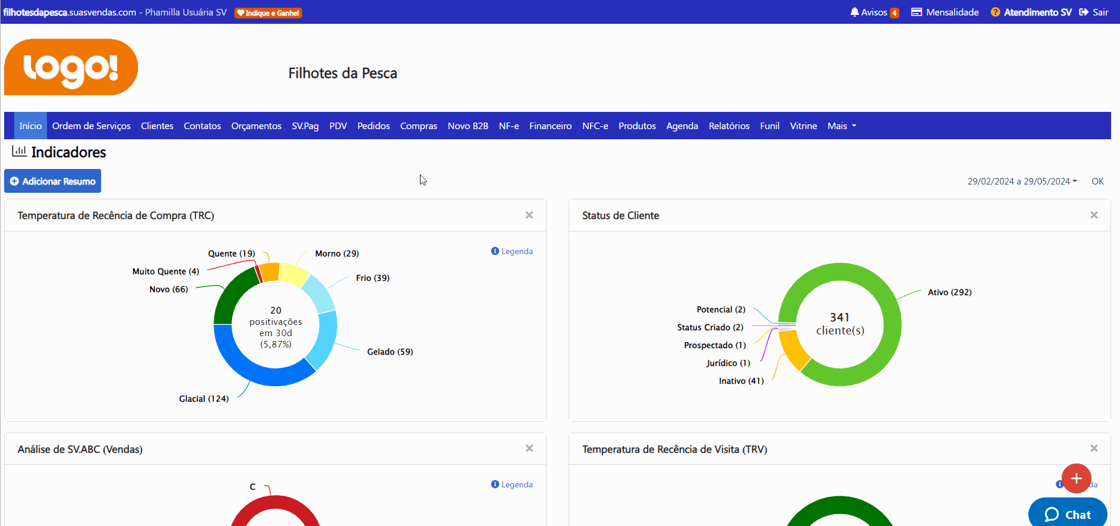
Task: Click the 20 positivações center text
Action: (275, 327)
